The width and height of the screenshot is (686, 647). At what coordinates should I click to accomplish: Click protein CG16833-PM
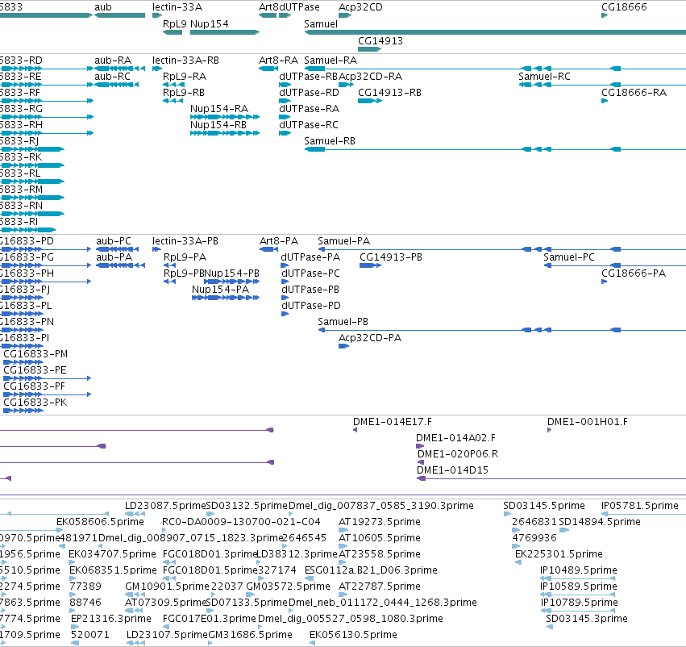click(x=35, y=353)
